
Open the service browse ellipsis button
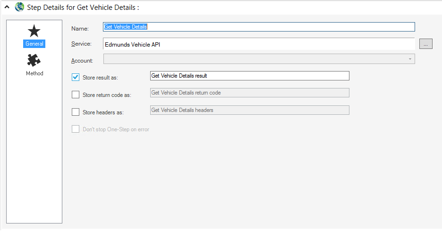425,44
